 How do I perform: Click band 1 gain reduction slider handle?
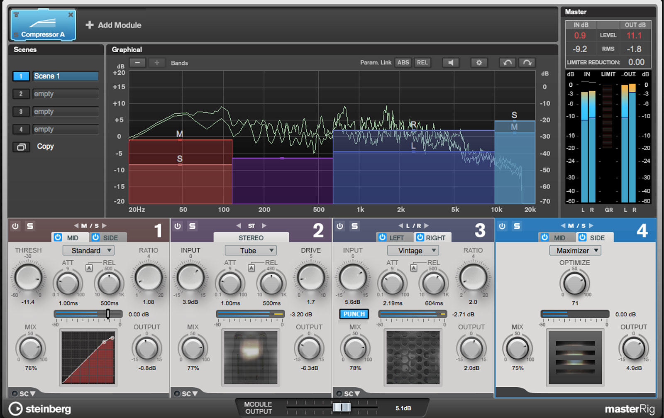point(108,314)
